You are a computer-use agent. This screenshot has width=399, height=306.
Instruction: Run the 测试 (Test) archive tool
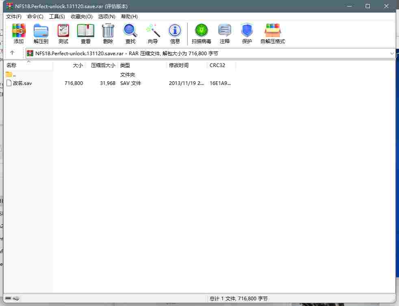click(x=63, y=34)
